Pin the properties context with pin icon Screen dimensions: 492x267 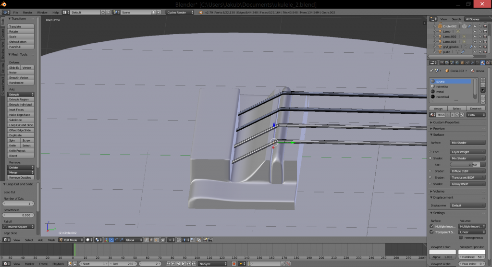(x=431, y=71)
